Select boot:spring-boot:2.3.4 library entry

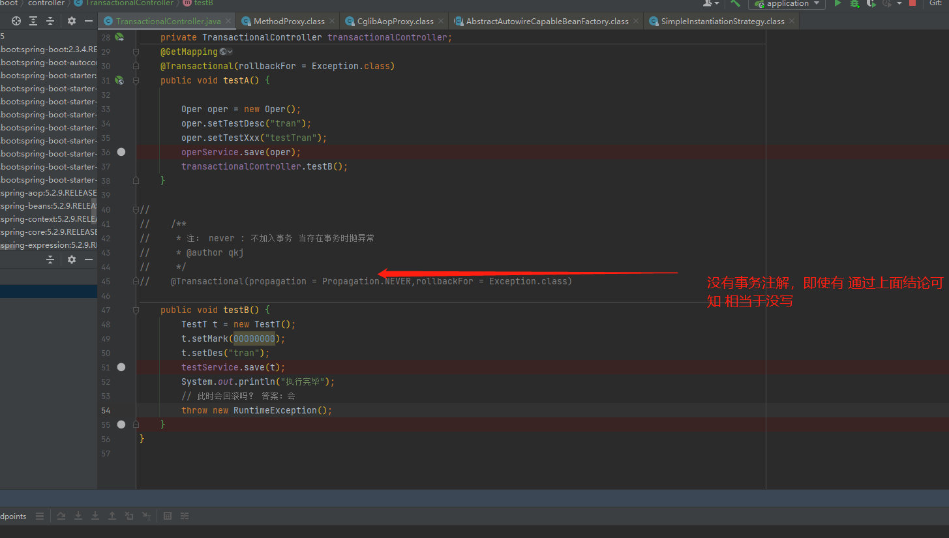point(48,50)
